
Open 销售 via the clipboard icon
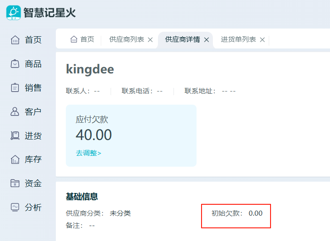(x=15, y=87)
